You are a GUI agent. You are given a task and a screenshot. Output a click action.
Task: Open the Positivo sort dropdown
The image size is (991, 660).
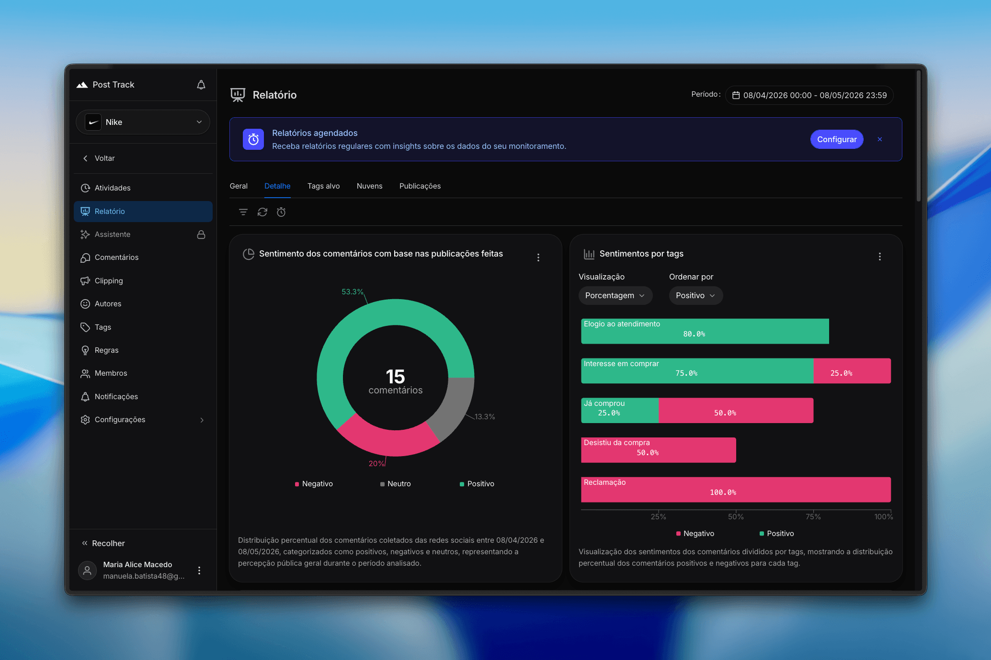pos(696,296)
